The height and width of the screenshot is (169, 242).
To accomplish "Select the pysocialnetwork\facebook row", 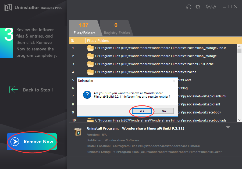I will pyautogui.click(x=200, y=112).
